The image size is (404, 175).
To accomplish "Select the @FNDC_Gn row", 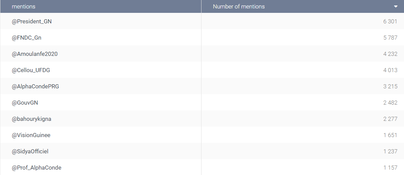I will pos(202,38).
